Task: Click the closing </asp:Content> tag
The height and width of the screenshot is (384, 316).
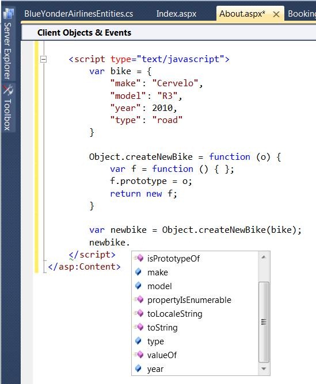Action: [85, 267]
